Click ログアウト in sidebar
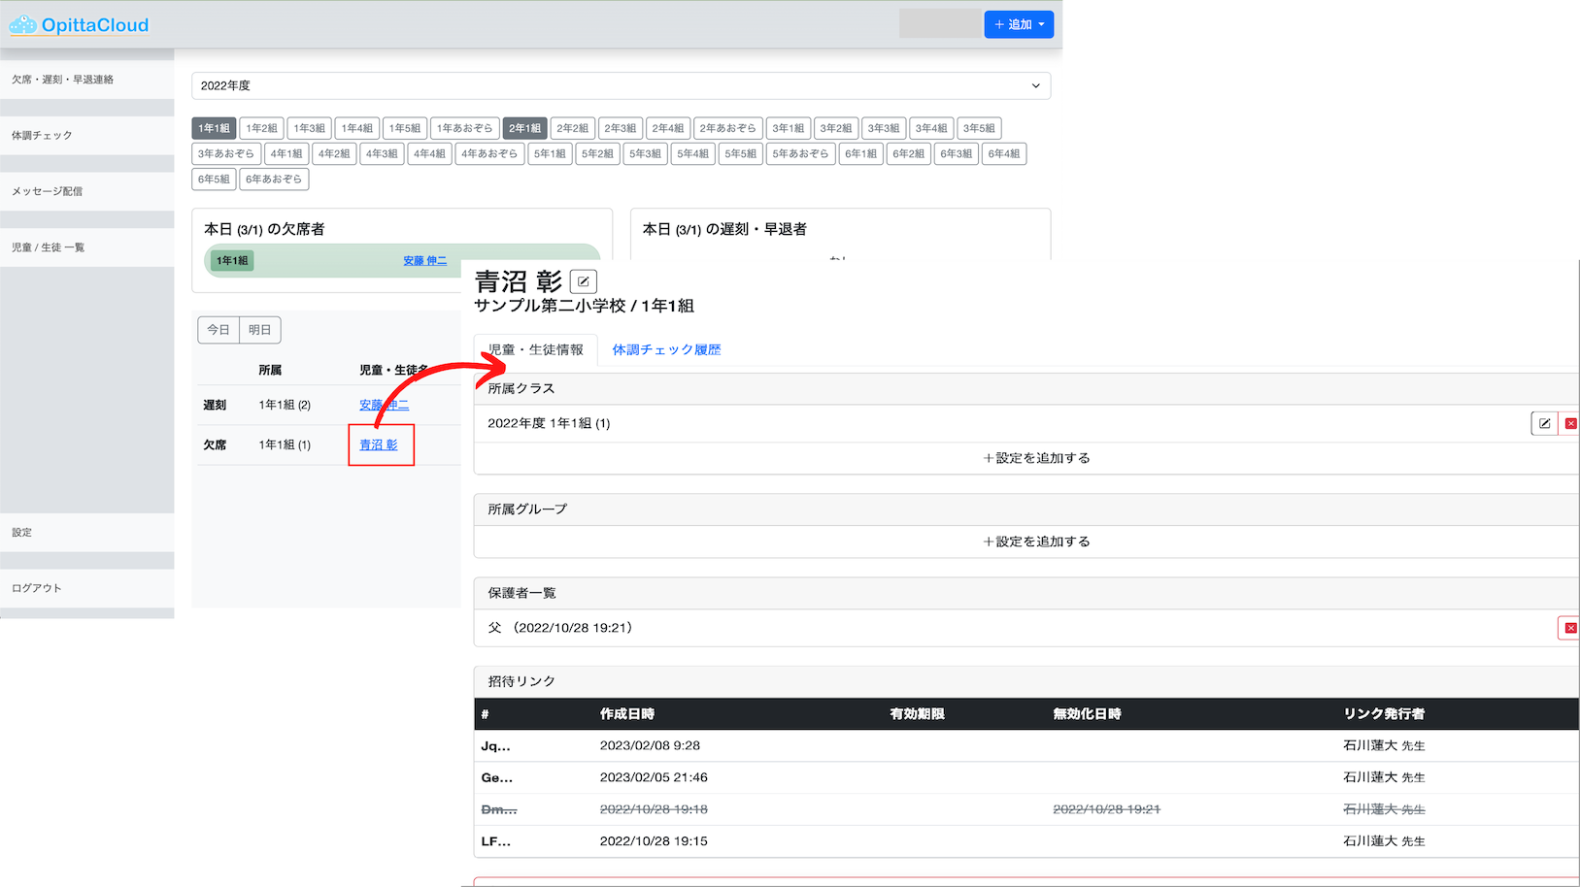 [86, 588]
